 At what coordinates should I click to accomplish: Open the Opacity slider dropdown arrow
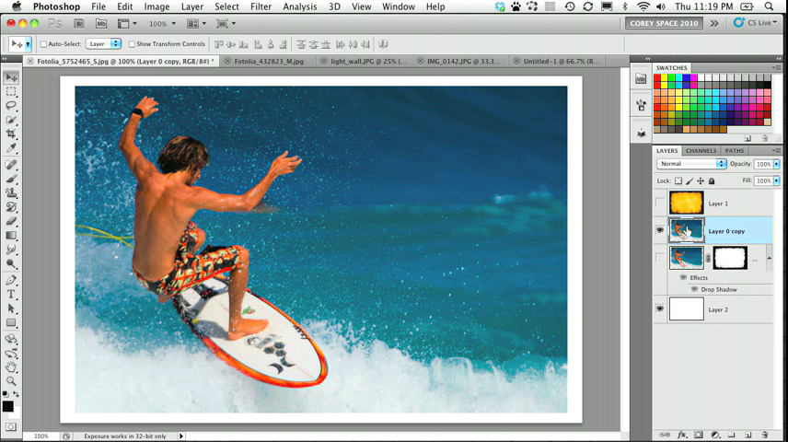(776, 164)
